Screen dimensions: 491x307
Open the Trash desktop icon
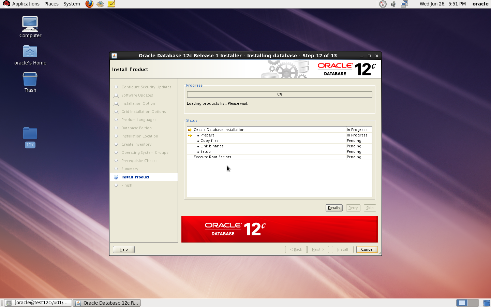pyautogui.click(x=30, y=82)
